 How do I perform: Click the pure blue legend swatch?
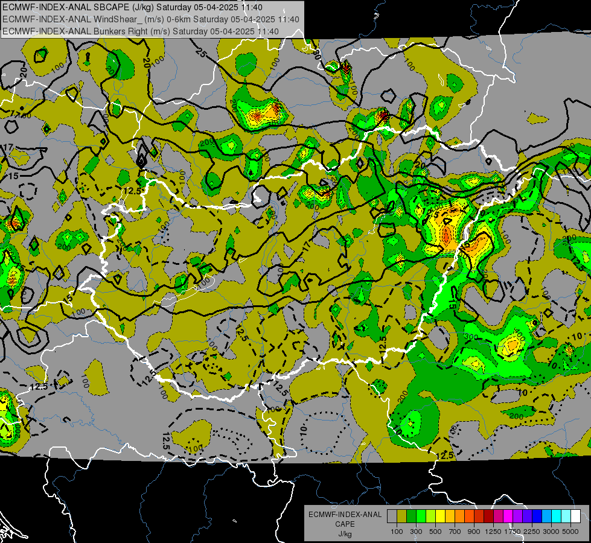pos(537,516)
